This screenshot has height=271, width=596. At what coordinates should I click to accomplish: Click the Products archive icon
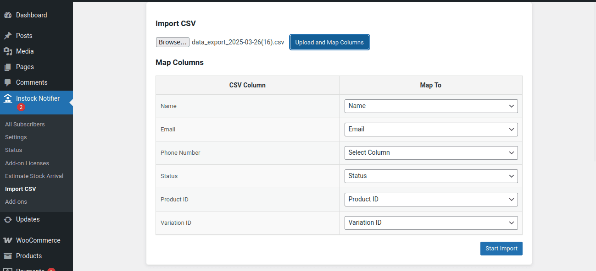click(x=8, y=256)
